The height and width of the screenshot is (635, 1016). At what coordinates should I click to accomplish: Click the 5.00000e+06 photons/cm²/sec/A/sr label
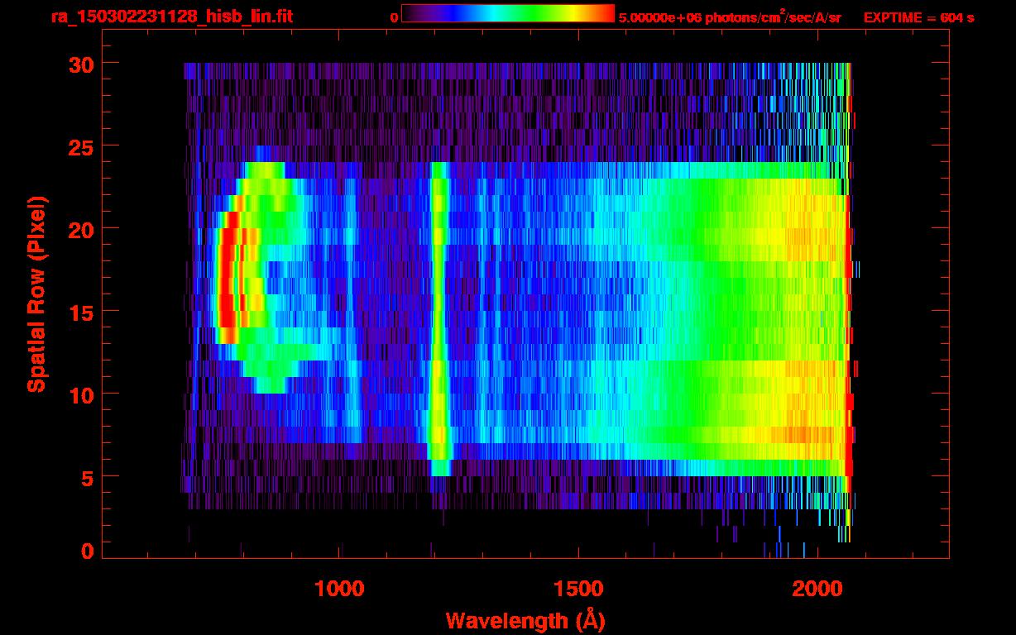pos(730,17)
